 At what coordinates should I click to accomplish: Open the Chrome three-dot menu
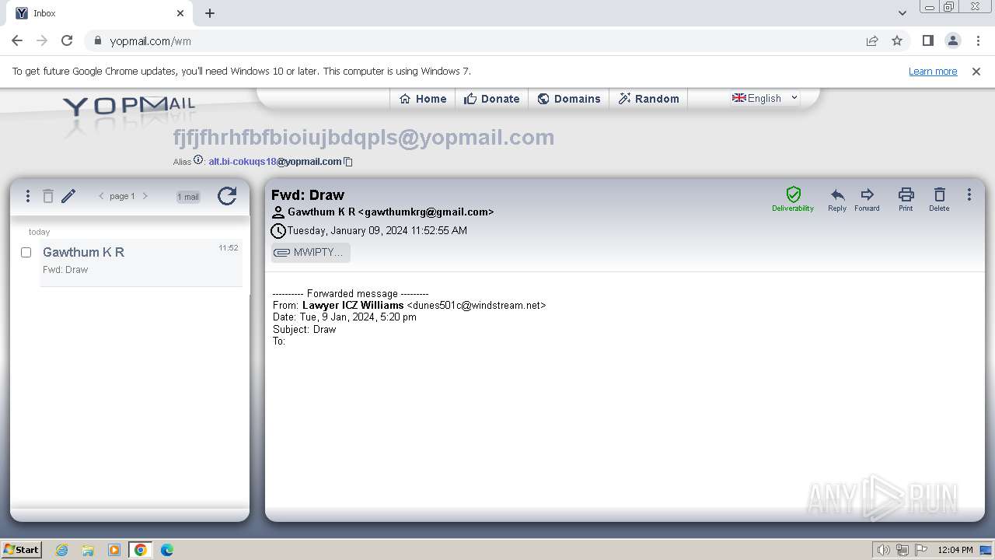(x=978, y=40)
